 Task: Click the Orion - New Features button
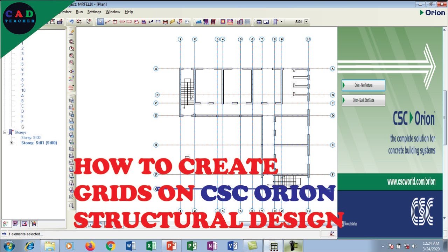click(364, 85)
